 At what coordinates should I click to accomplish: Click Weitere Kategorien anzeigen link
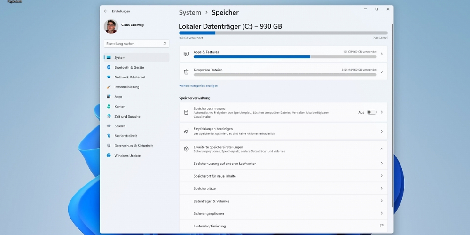tap(198, 86)
